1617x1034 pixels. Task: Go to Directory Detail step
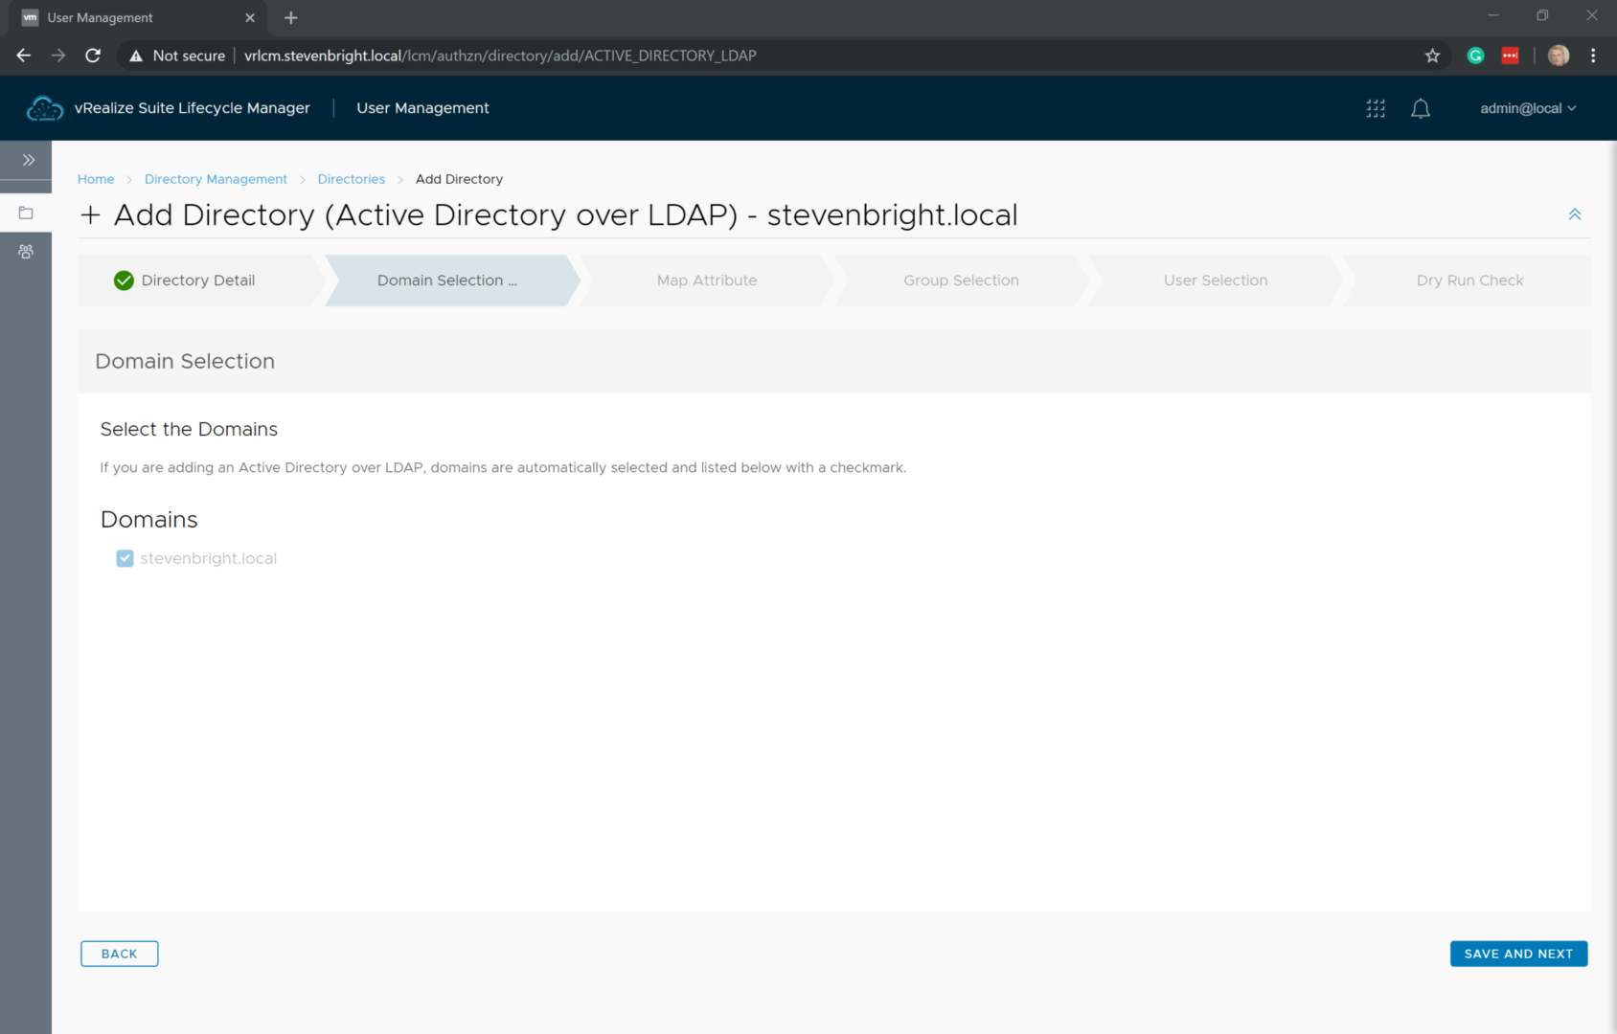point(197,281)
